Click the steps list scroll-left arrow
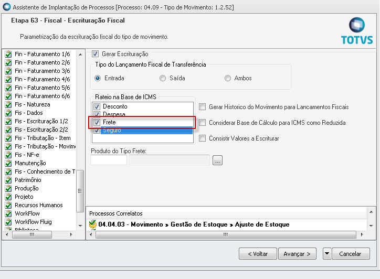Screen dimensions: 380x279 tap(7, 234)
